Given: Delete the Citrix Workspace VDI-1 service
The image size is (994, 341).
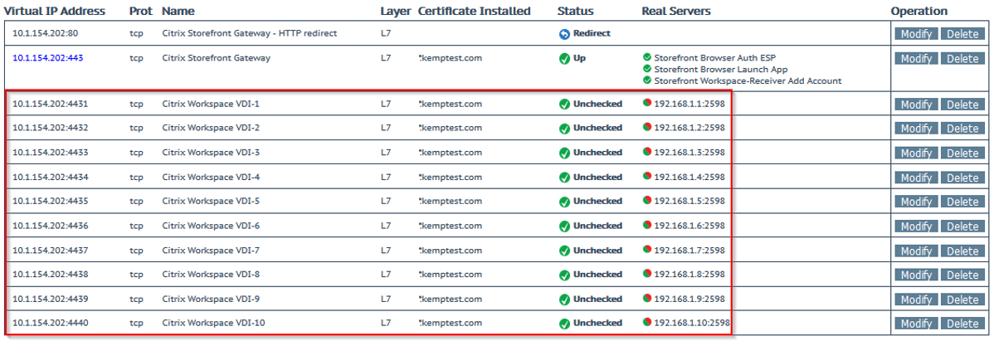Looking at the screenshot, I should [962, 105].
